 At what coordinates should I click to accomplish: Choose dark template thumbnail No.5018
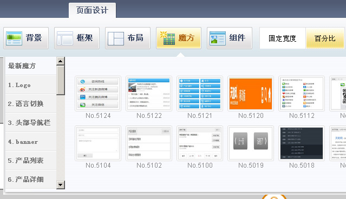pos(302,143)
